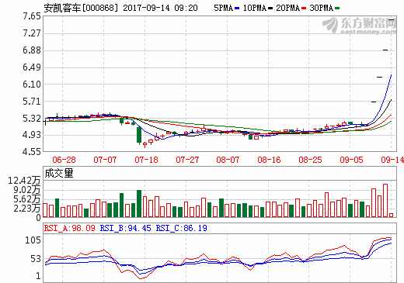The height and width of the screenshot is (283, 404).
Task: Click the 30PMA legend label
Action: click(322, 8)
